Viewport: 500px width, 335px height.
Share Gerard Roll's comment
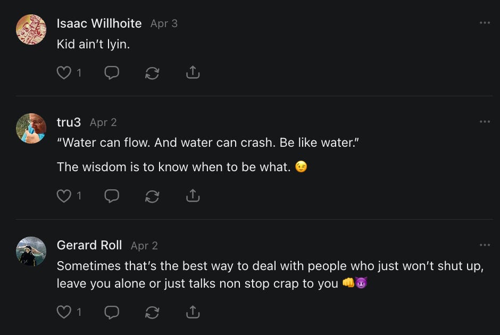[x=193, y=312]
